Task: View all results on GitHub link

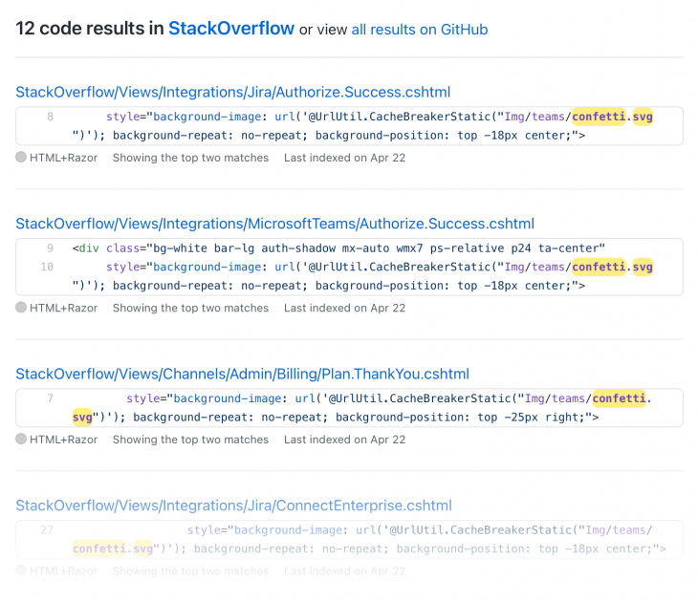Action: click(x=420, y=30)
